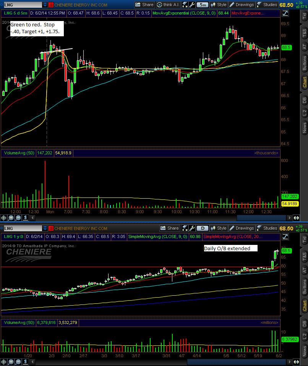Click SimpleMovingAvg (CLOSE, 9, 0) study label
Screen dimensions: 308x366
click(x=157, y=237)
